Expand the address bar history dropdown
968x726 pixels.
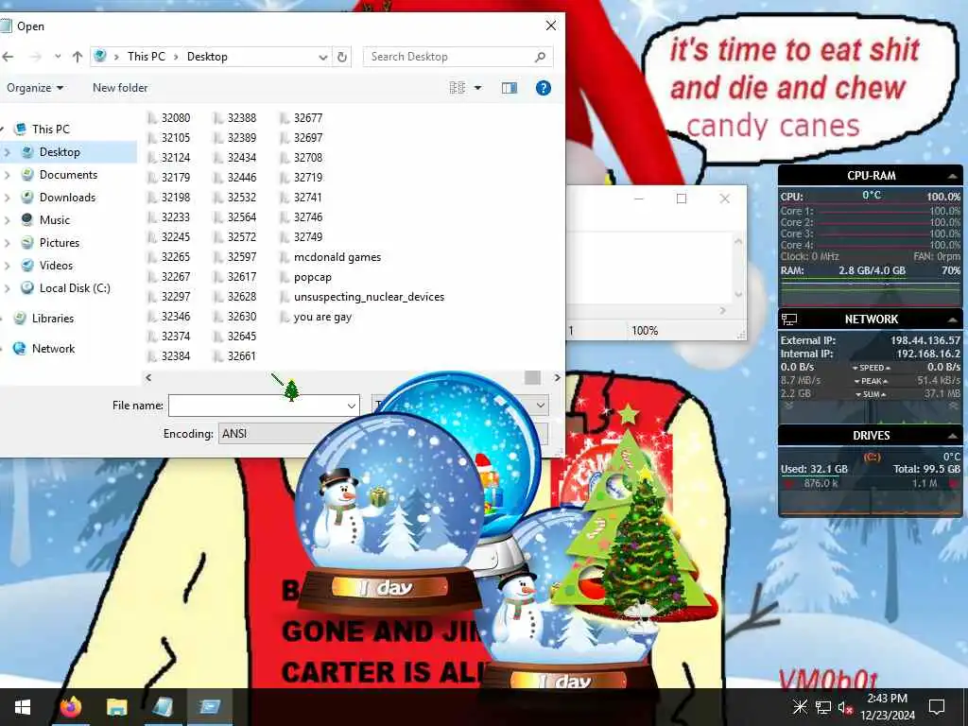[x=323, y=57]
